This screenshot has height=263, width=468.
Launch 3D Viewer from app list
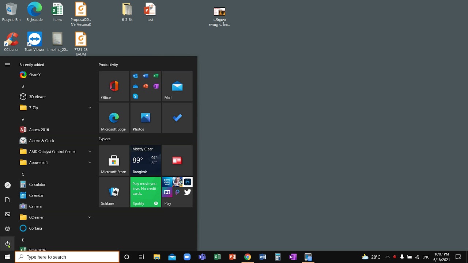56,97
